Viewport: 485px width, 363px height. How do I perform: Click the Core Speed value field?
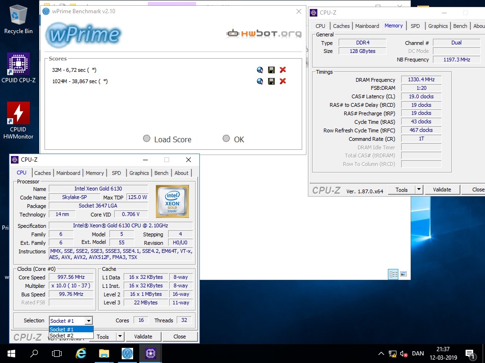pos(71,277)
